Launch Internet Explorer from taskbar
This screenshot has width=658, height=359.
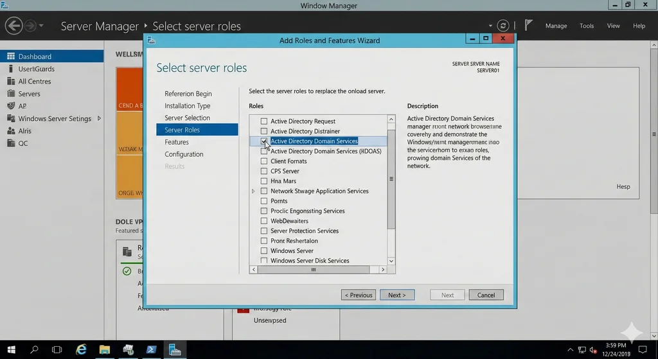pos(81,349)
